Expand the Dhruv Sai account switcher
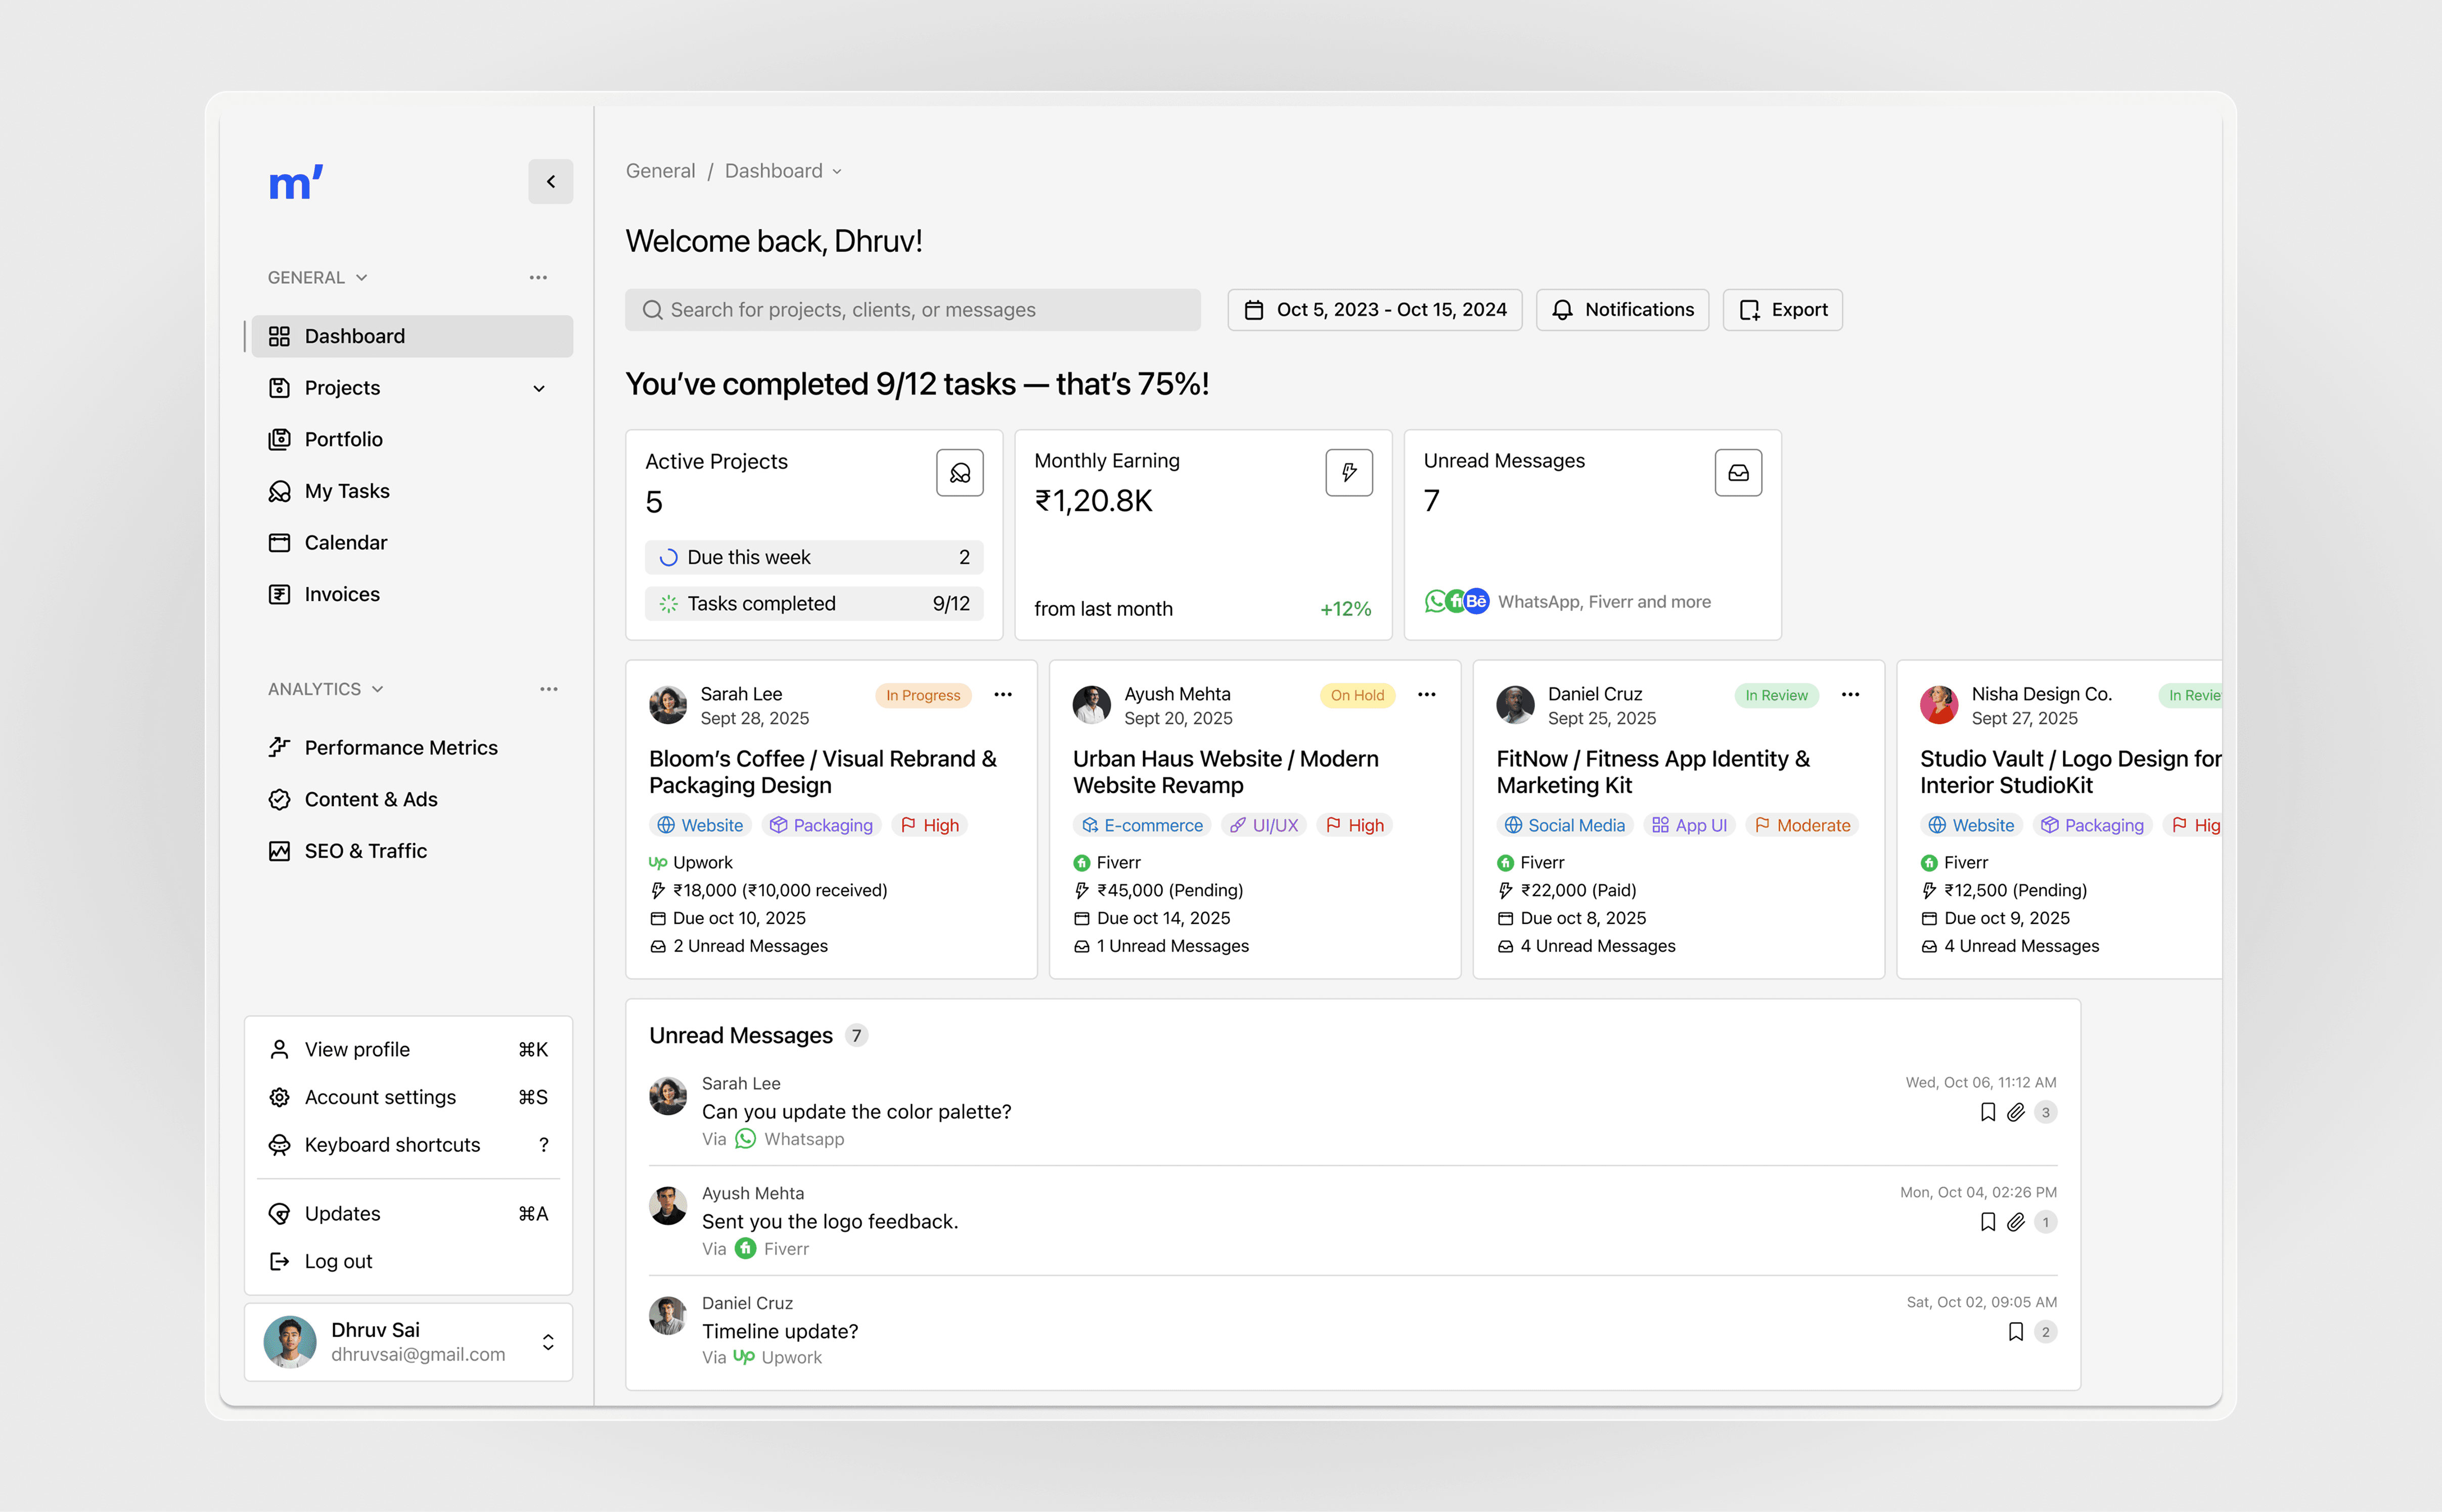Viewport: 2442px width, 1512px height. click(547, 1342)
